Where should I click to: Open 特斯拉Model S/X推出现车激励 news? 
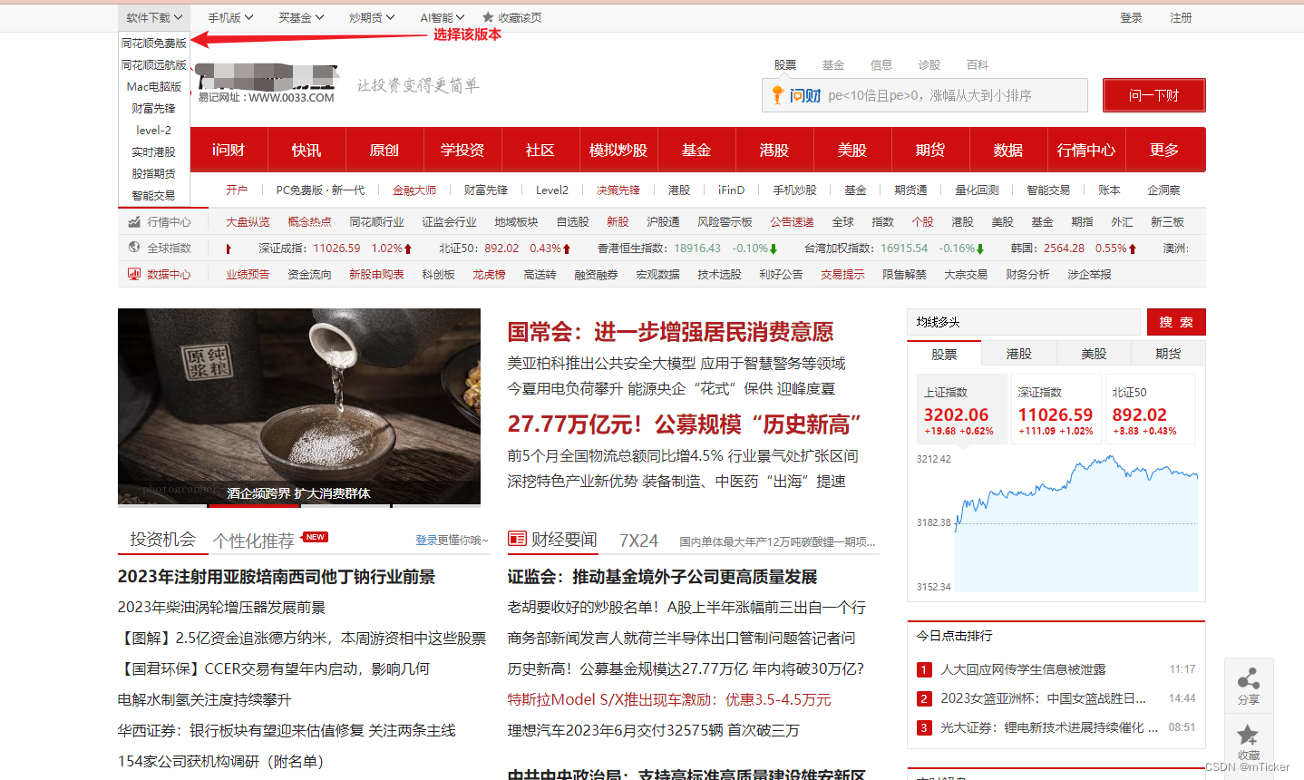(669, 699)
